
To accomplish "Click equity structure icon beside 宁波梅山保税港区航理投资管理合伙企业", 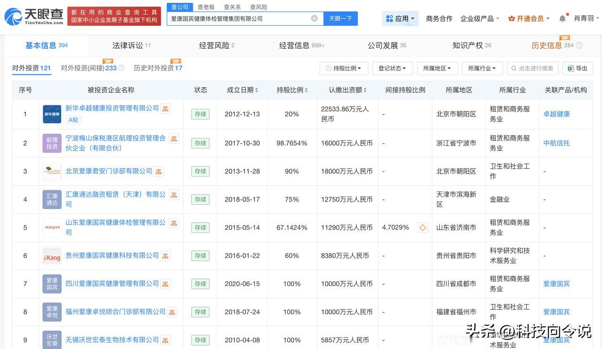I will click(x=174, y=139).
